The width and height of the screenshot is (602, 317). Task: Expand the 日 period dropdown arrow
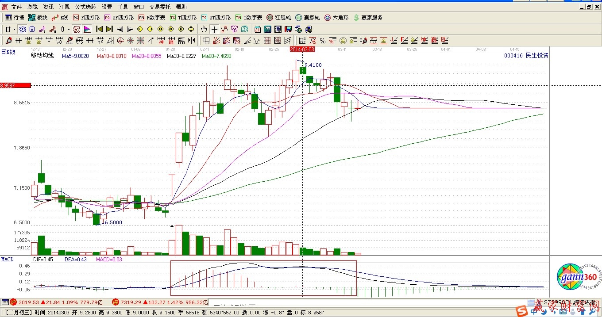15,29
